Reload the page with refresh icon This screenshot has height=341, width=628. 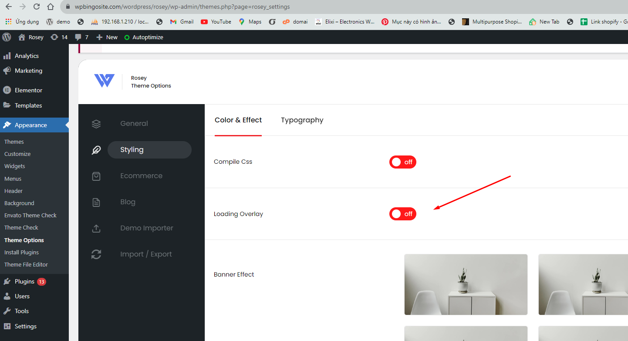(37, 7)
